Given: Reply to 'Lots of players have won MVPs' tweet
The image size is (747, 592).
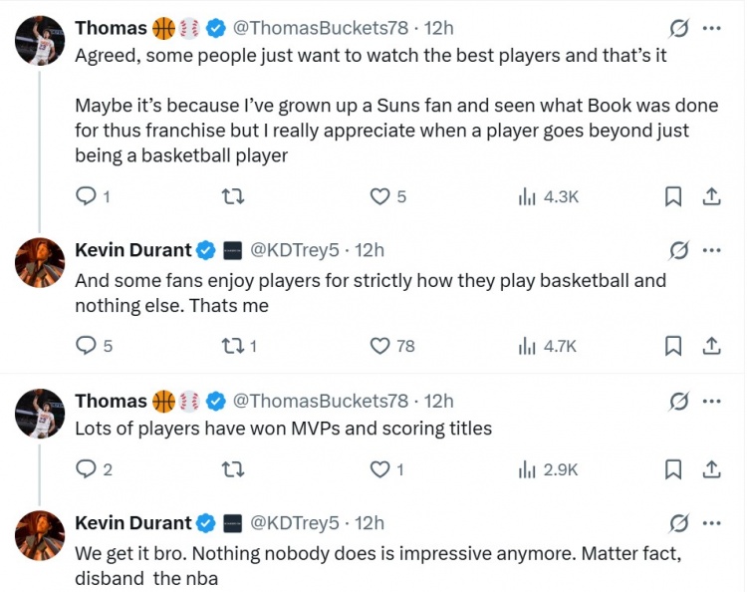Looking at the screenshot, I should click(x=87, y=468).
